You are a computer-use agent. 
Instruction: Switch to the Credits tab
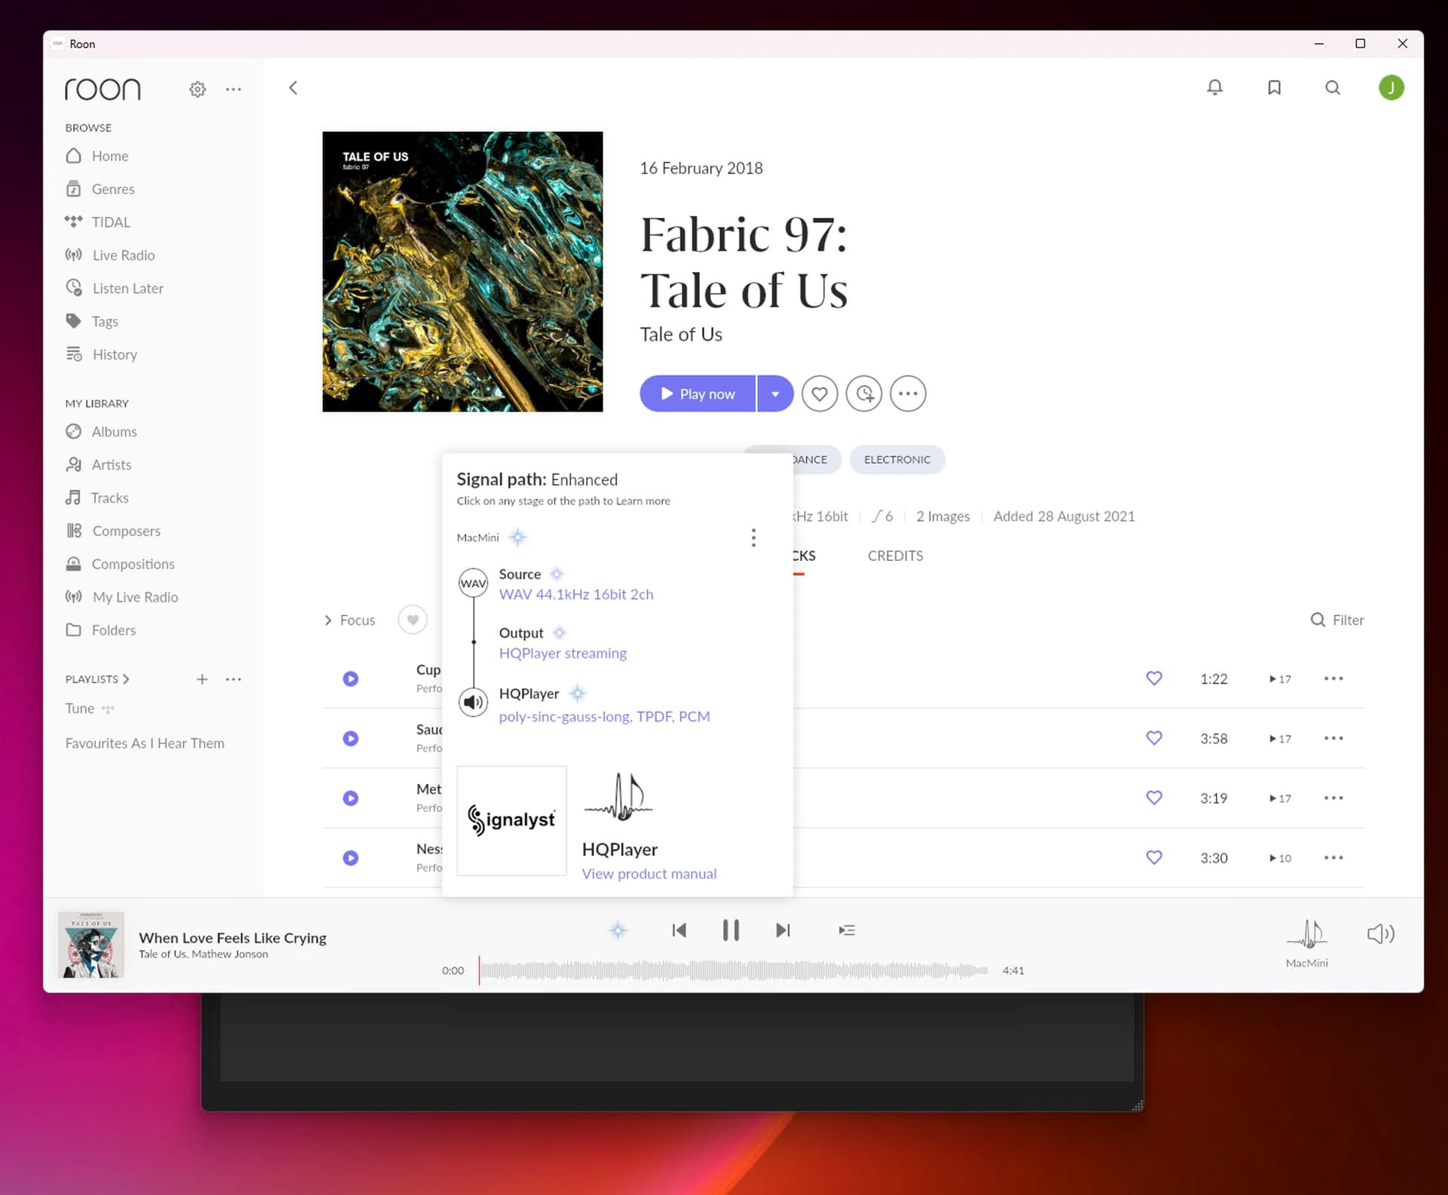tap(895, 556)
